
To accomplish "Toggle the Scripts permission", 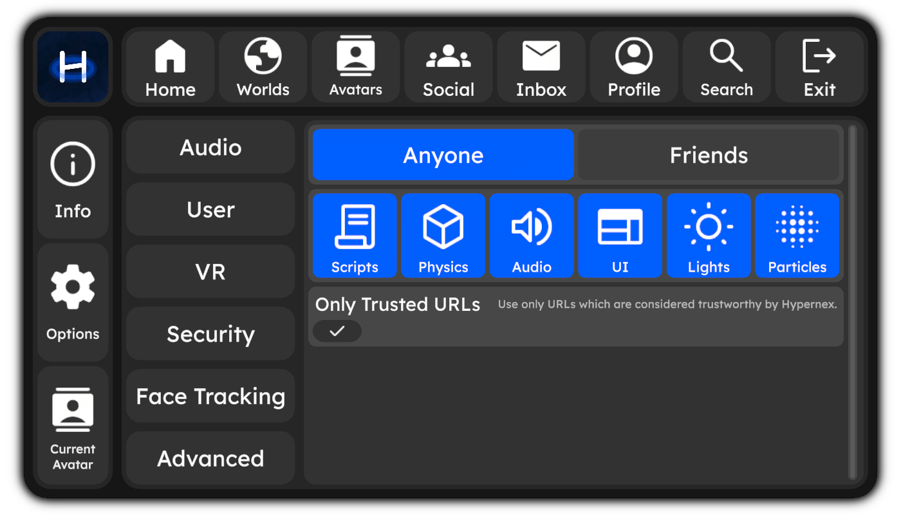I will [x=355, y=236].
